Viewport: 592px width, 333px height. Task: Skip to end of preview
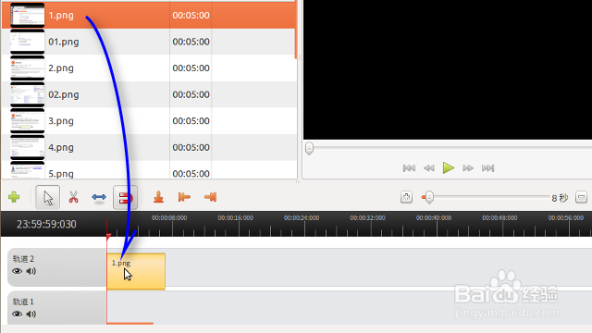coord(487,168)
